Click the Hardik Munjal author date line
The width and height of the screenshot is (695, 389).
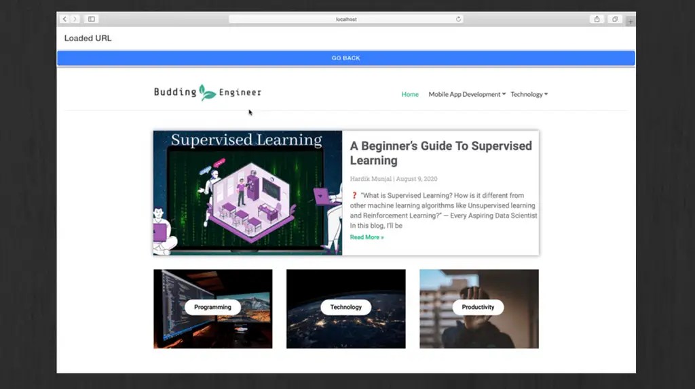pyautogui.click(x=394, y=179)
